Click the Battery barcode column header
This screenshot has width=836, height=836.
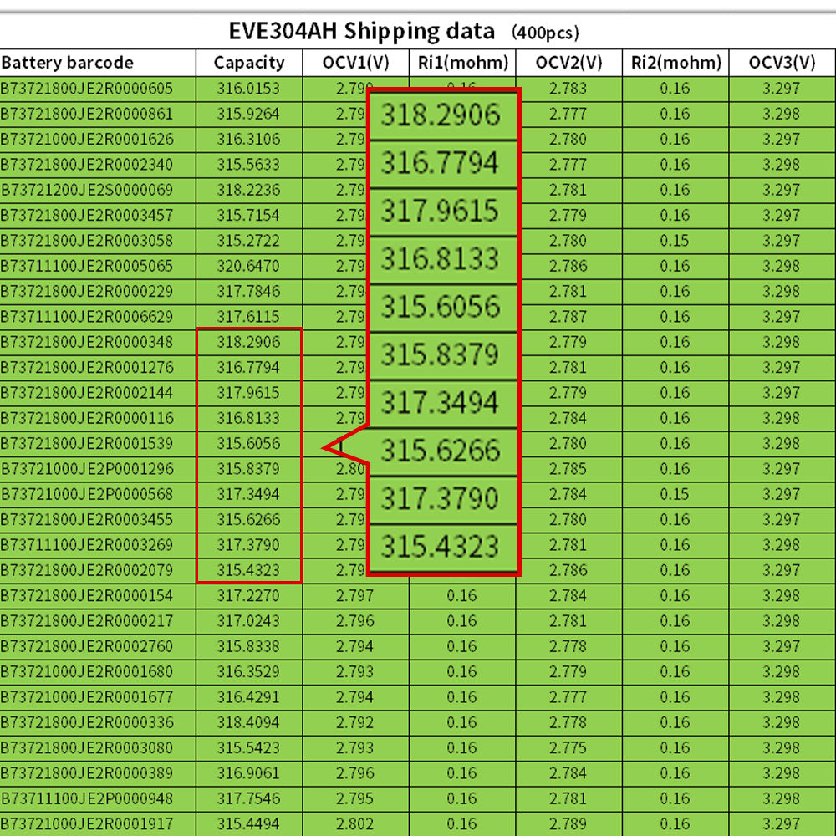(67, 63)
